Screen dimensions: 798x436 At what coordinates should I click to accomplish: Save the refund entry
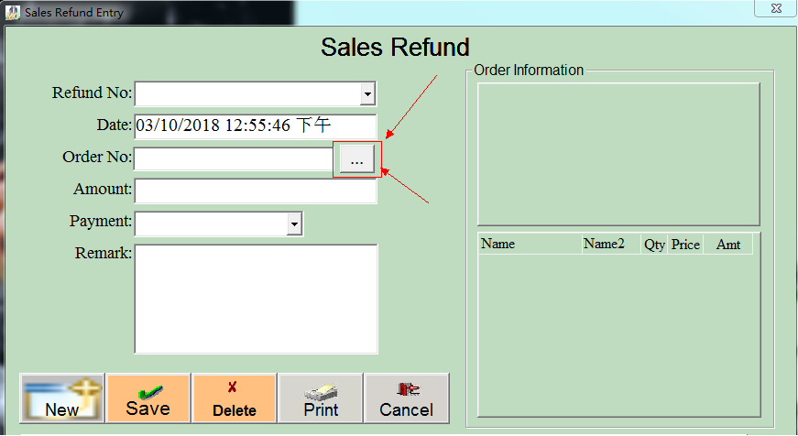click(148, 398)
